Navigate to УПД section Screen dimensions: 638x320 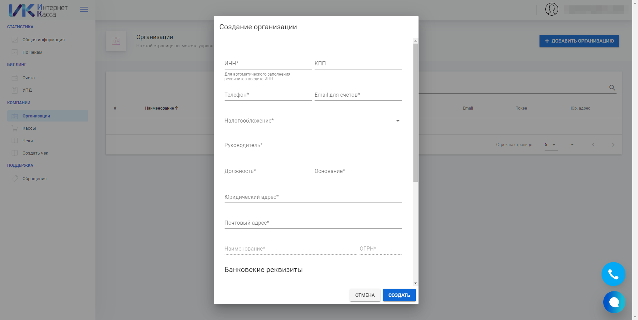point(27,90)
